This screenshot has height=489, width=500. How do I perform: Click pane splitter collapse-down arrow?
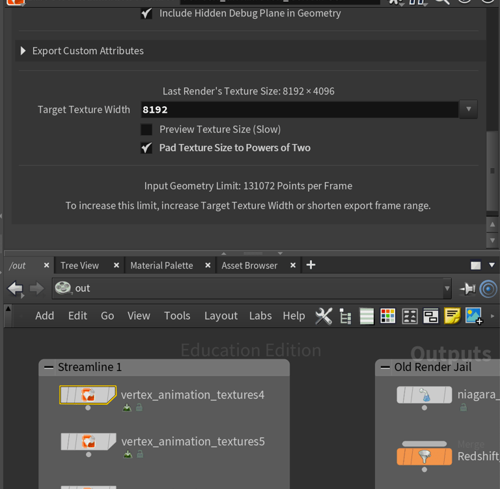[x=280, y=254]
